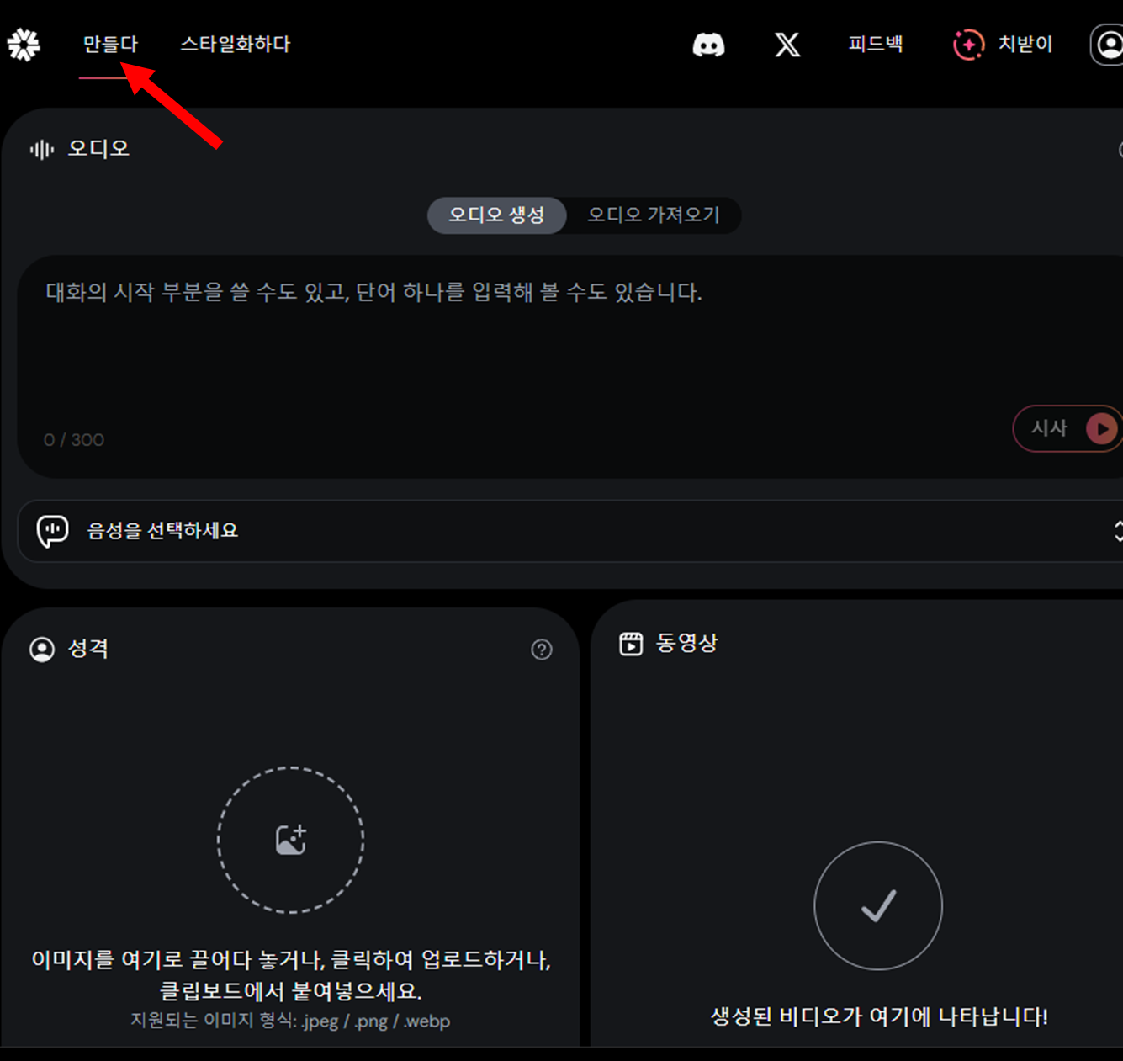Click the audio waveform icon beside 오디오
The height and width of the screenshot is (1061, 1123).
point(41,150)
